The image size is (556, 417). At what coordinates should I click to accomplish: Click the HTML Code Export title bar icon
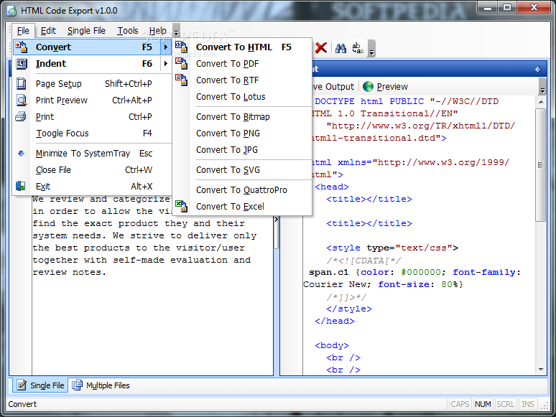click(11, 11)
